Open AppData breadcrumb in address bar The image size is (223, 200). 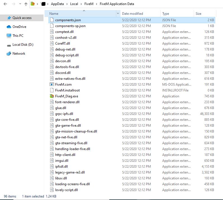tap(57, 4)
